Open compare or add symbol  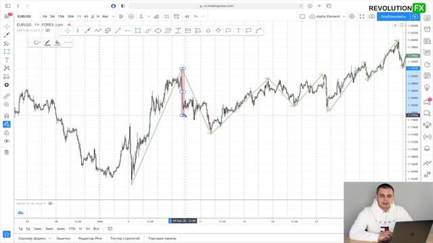pos(131,16)
